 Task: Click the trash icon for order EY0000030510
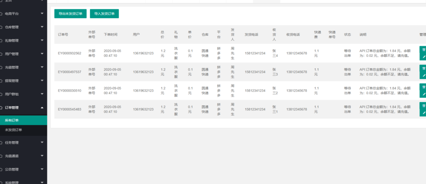point(424,87)
